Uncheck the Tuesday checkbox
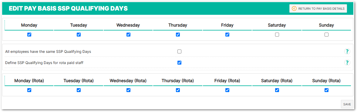Image resolution: width=357 pixels, height=112 pixels. (x=79, y=35)
